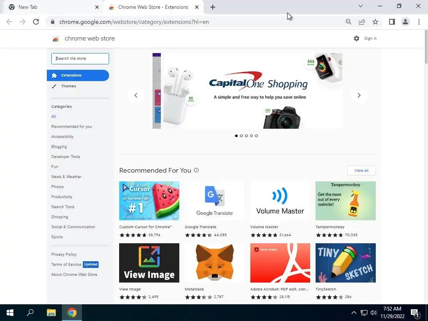Choose the All category
The image size is (428, 321).
(x=53, y=117)
